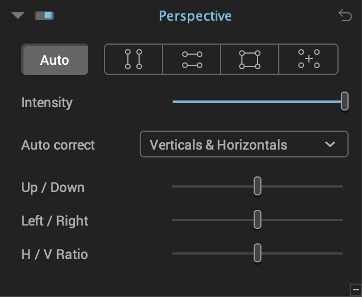This screenshot has height=297, width=362.
Task: Click the H / V Ratio label
Action: point(55,255)
